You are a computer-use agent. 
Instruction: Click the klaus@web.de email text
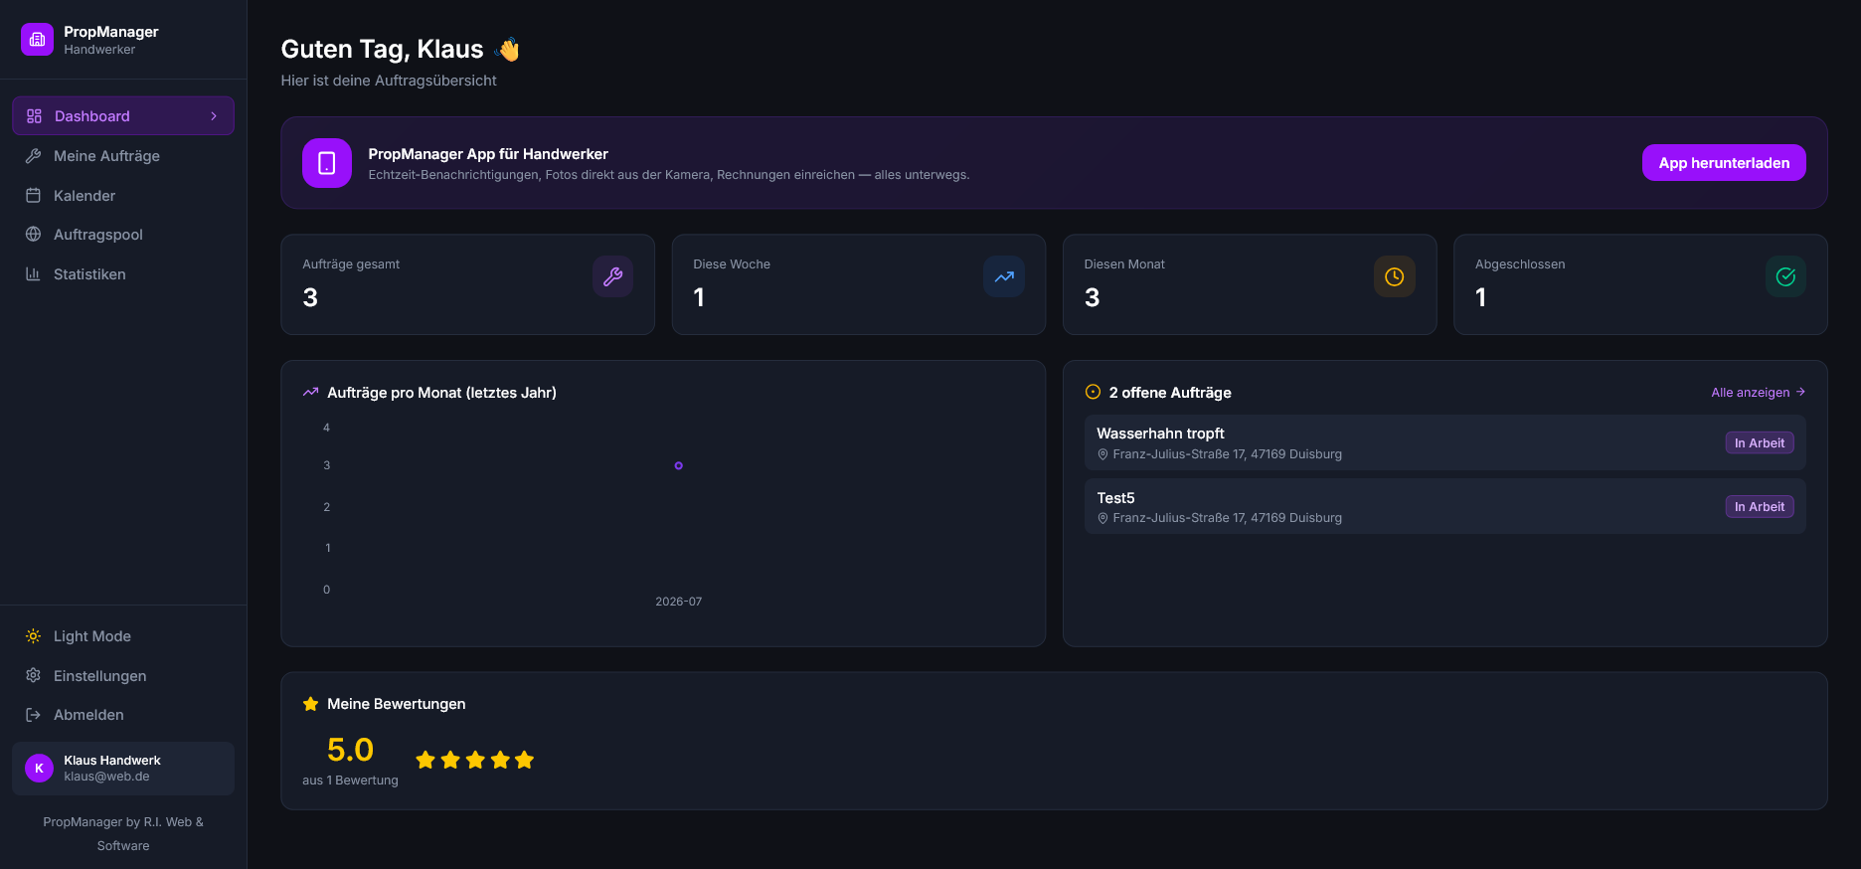pos(106,777)
